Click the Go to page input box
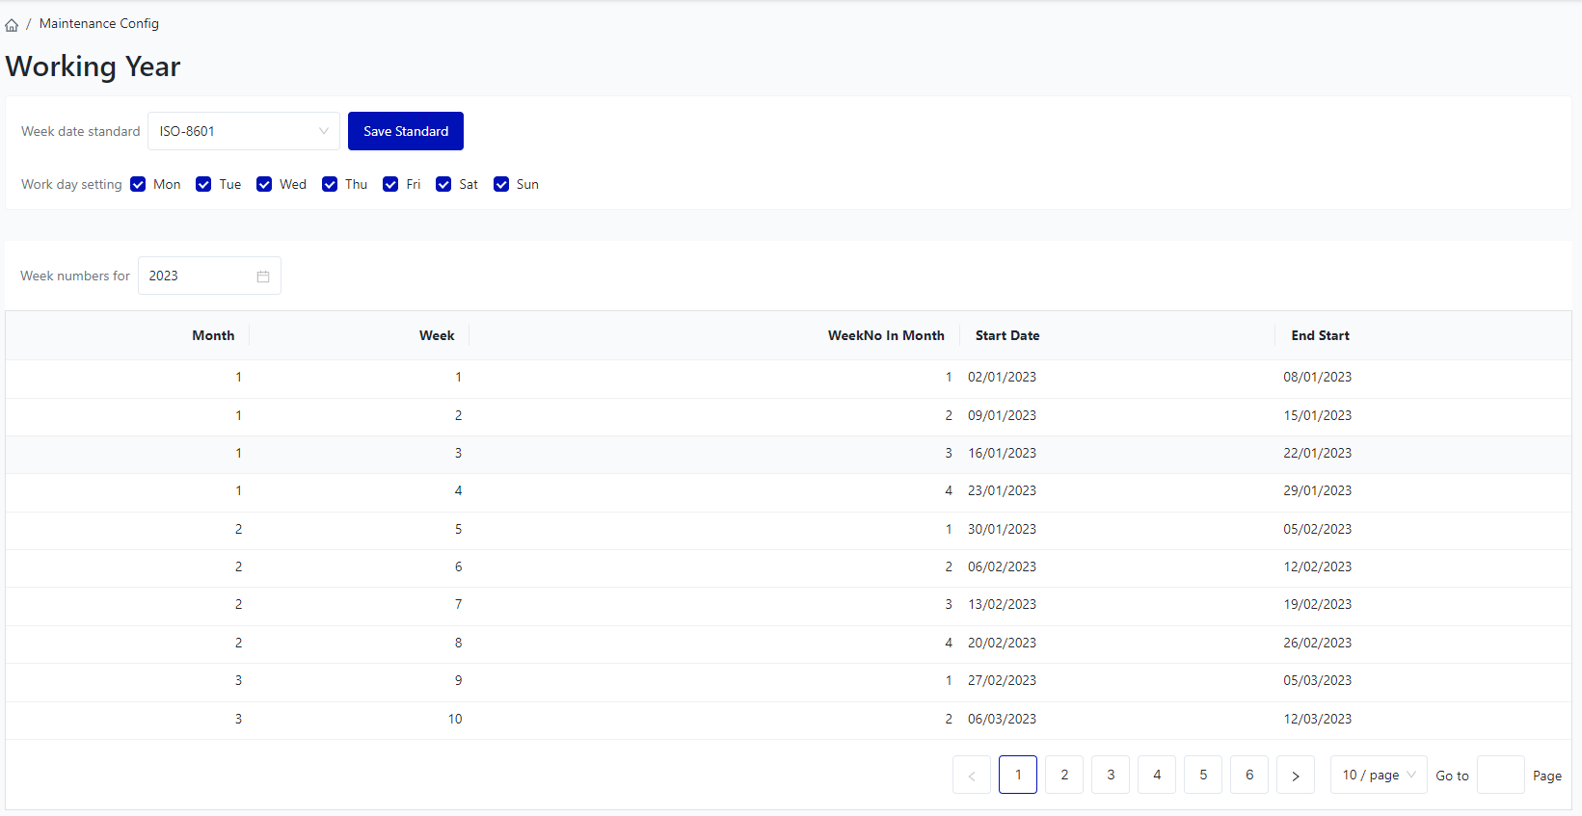 1500,776
